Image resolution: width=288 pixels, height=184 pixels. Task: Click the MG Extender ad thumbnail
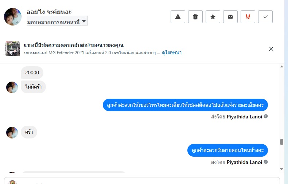click(13, 49)
